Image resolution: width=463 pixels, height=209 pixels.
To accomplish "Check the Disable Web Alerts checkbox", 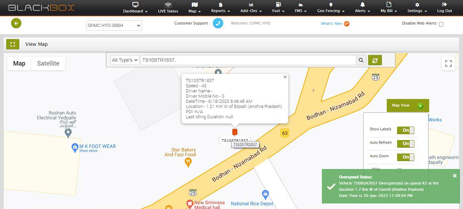I will [x=441, y=24].
